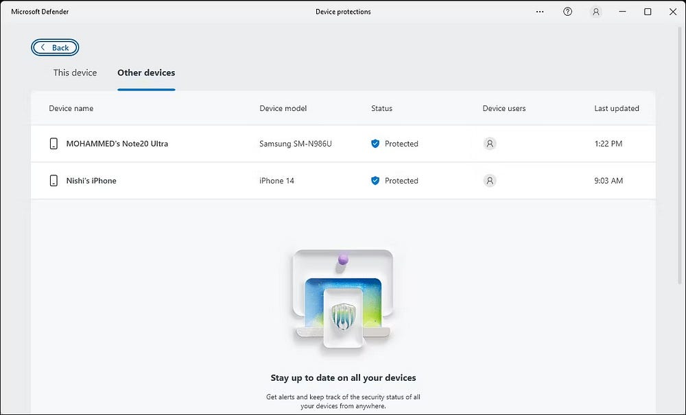The width and height of the screenshot is (686, 415).
Task: Click the Protected shield for Nishi's iPhone
Action: 375,181
